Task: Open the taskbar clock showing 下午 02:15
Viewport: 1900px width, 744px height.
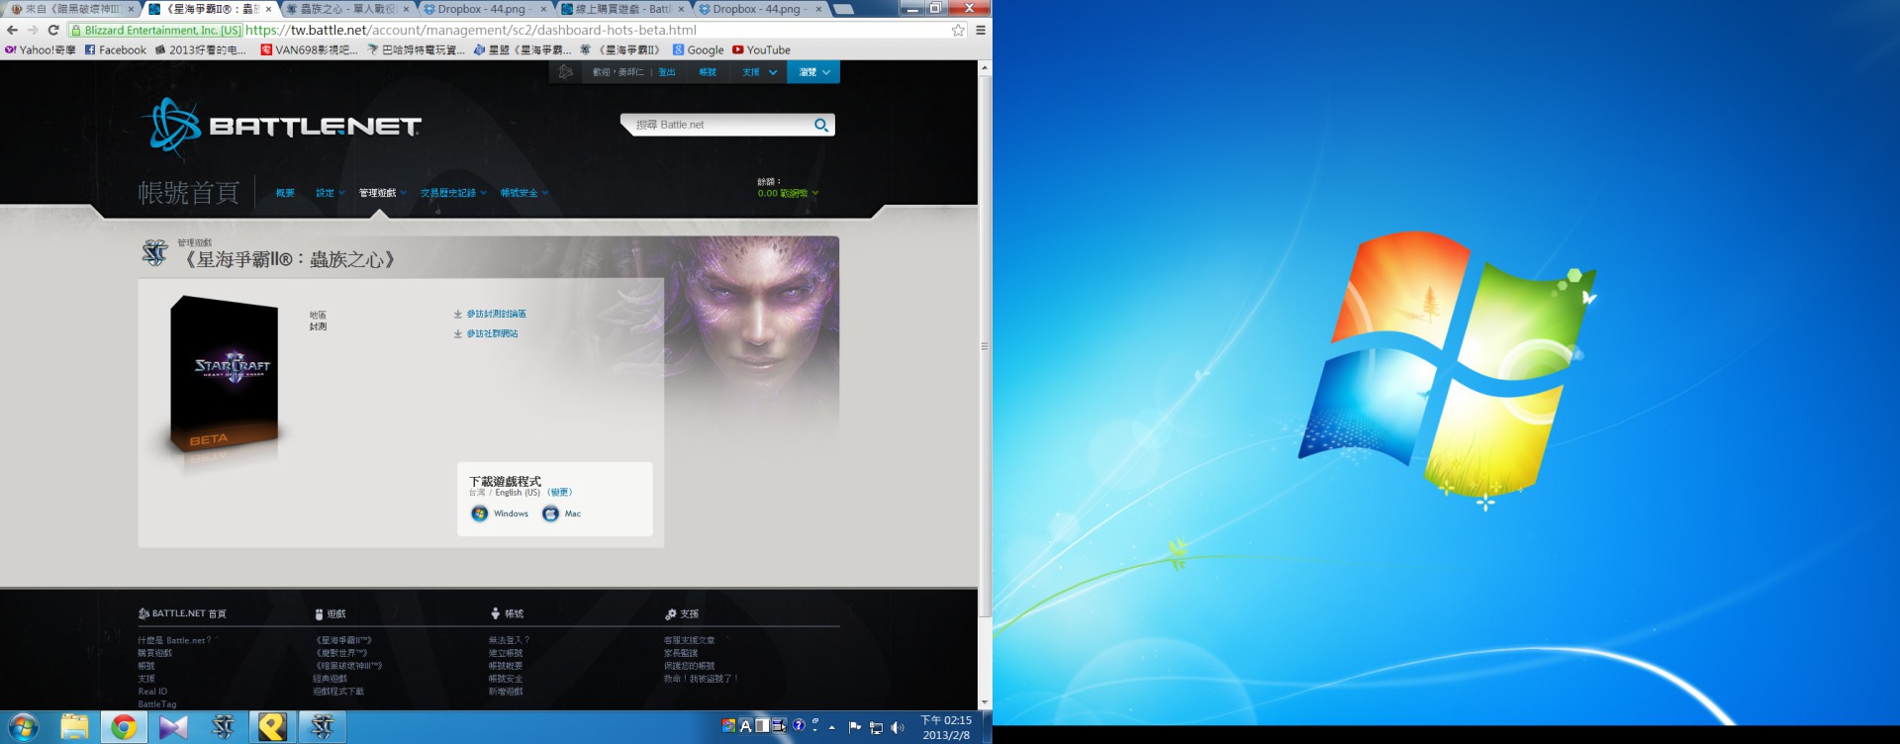Action: (946, 727)
